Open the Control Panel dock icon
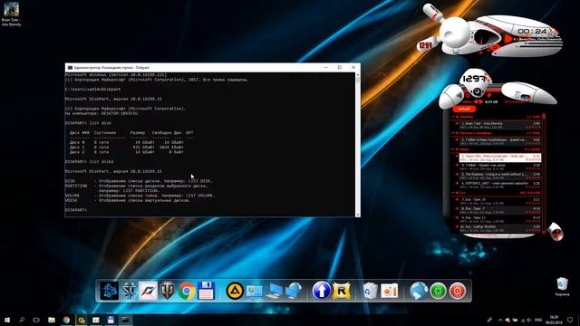 tap(255, 291)
